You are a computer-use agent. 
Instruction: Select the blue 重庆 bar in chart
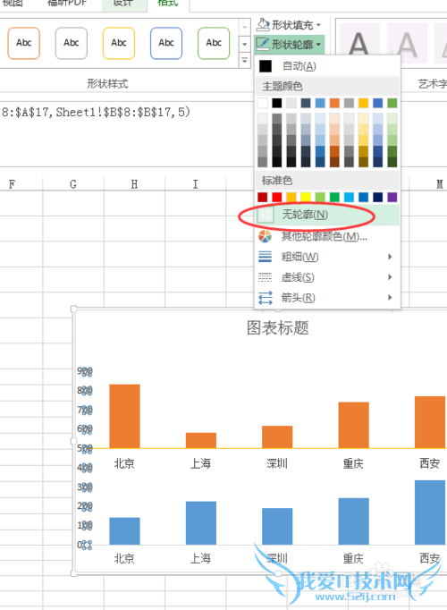[x=354, y=521]
